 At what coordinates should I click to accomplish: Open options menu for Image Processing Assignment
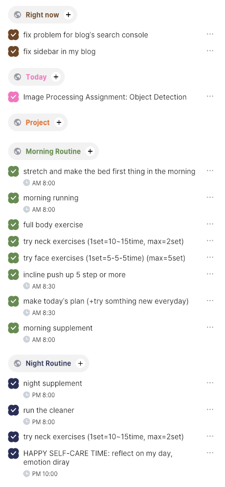[x=210, y=96]
